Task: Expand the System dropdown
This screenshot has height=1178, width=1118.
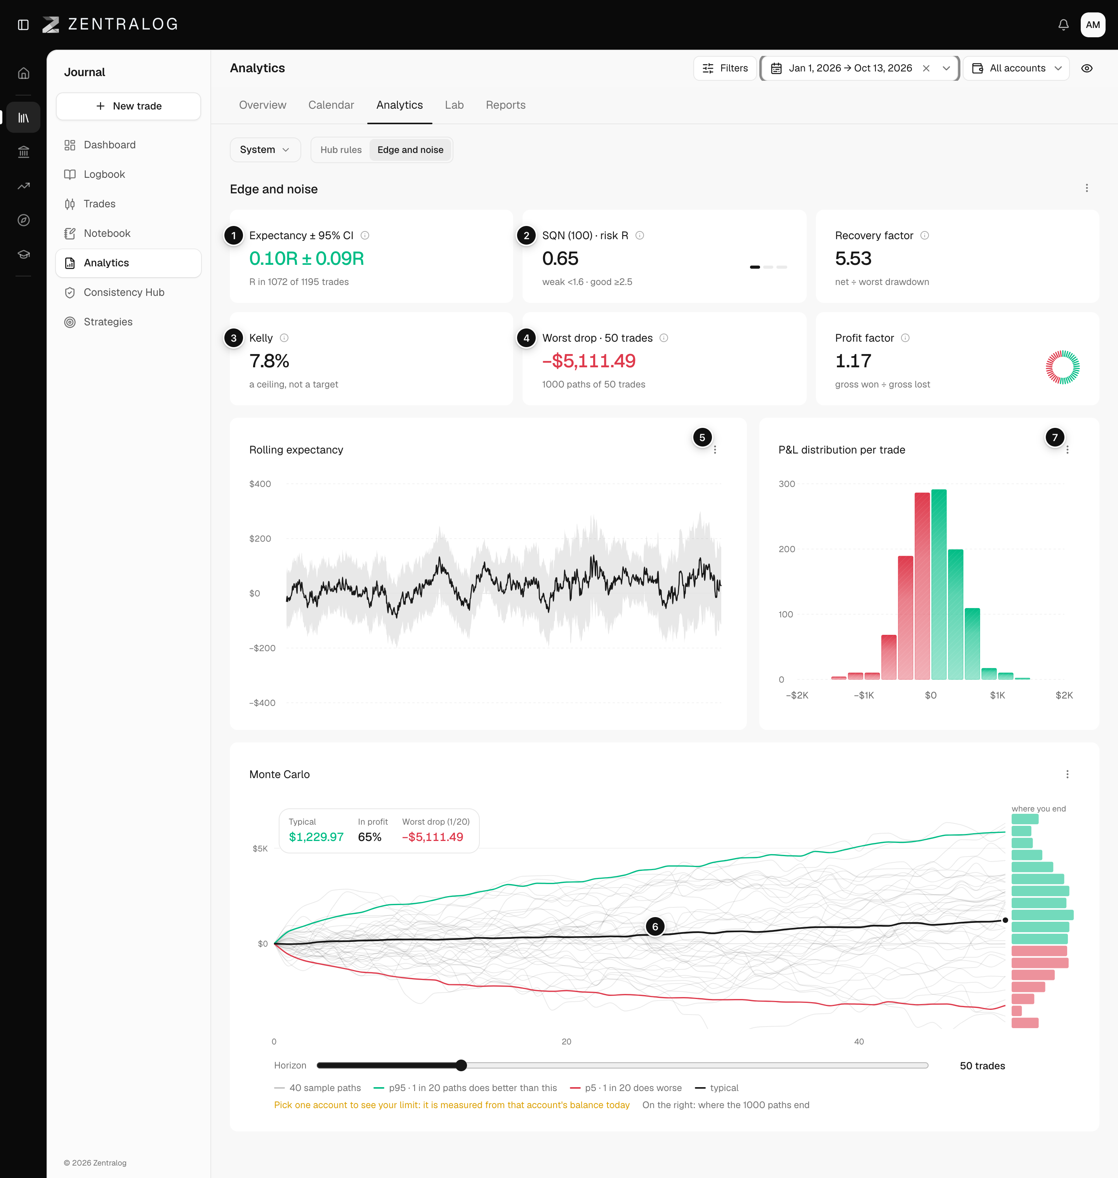Action: (x=265, y=149)
